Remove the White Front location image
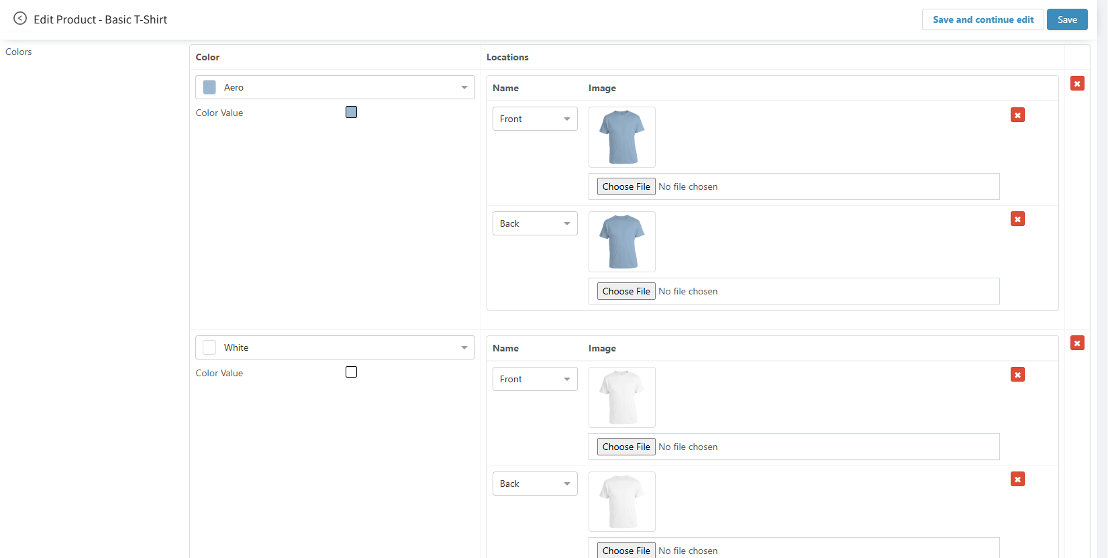This screenshot has height=558, width=1108. [1017, 375]
